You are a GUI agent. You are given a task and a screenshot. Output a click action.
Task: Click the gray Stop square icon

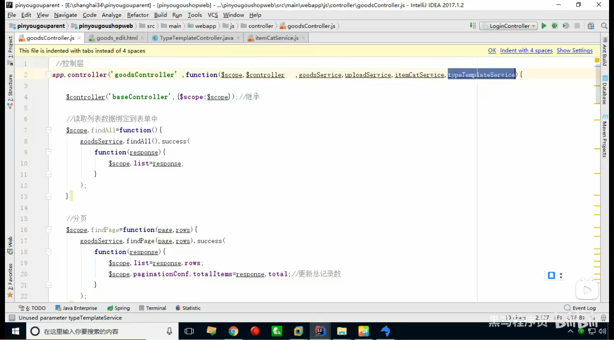tap(577, 26)
